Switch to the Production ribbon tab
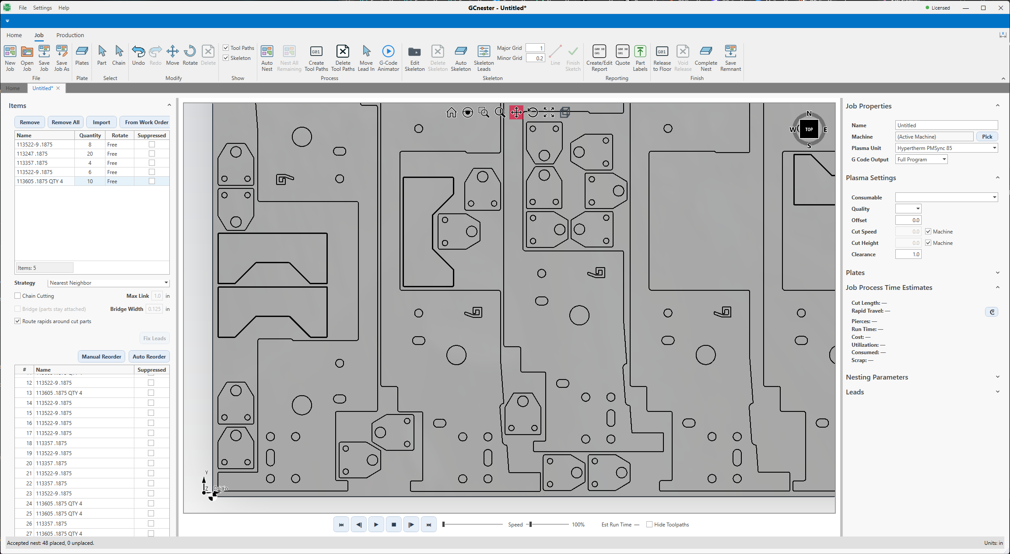This screenshot has width=1010, height=554. click(x=70, y=35)
